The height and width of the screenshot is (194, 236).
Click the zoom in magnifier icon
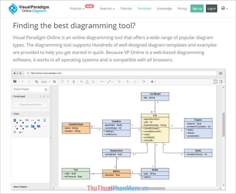(55, 81)
